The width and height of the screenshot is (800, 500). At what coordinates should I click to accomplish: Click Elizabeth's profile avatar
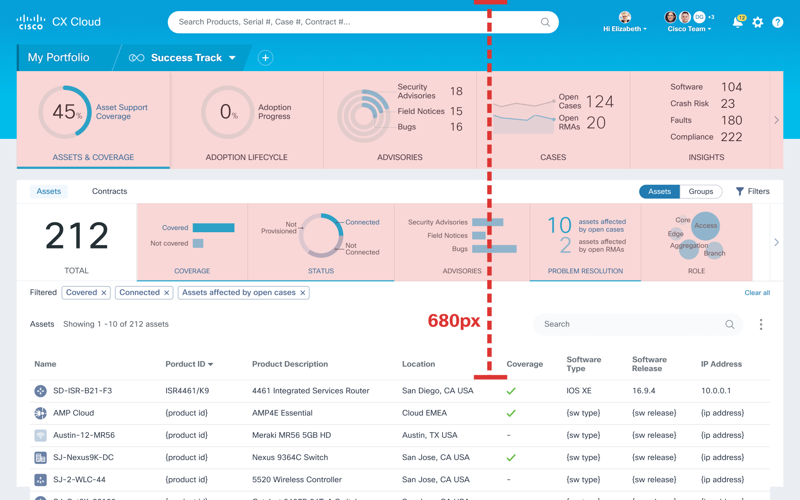[x=625, y=17]
